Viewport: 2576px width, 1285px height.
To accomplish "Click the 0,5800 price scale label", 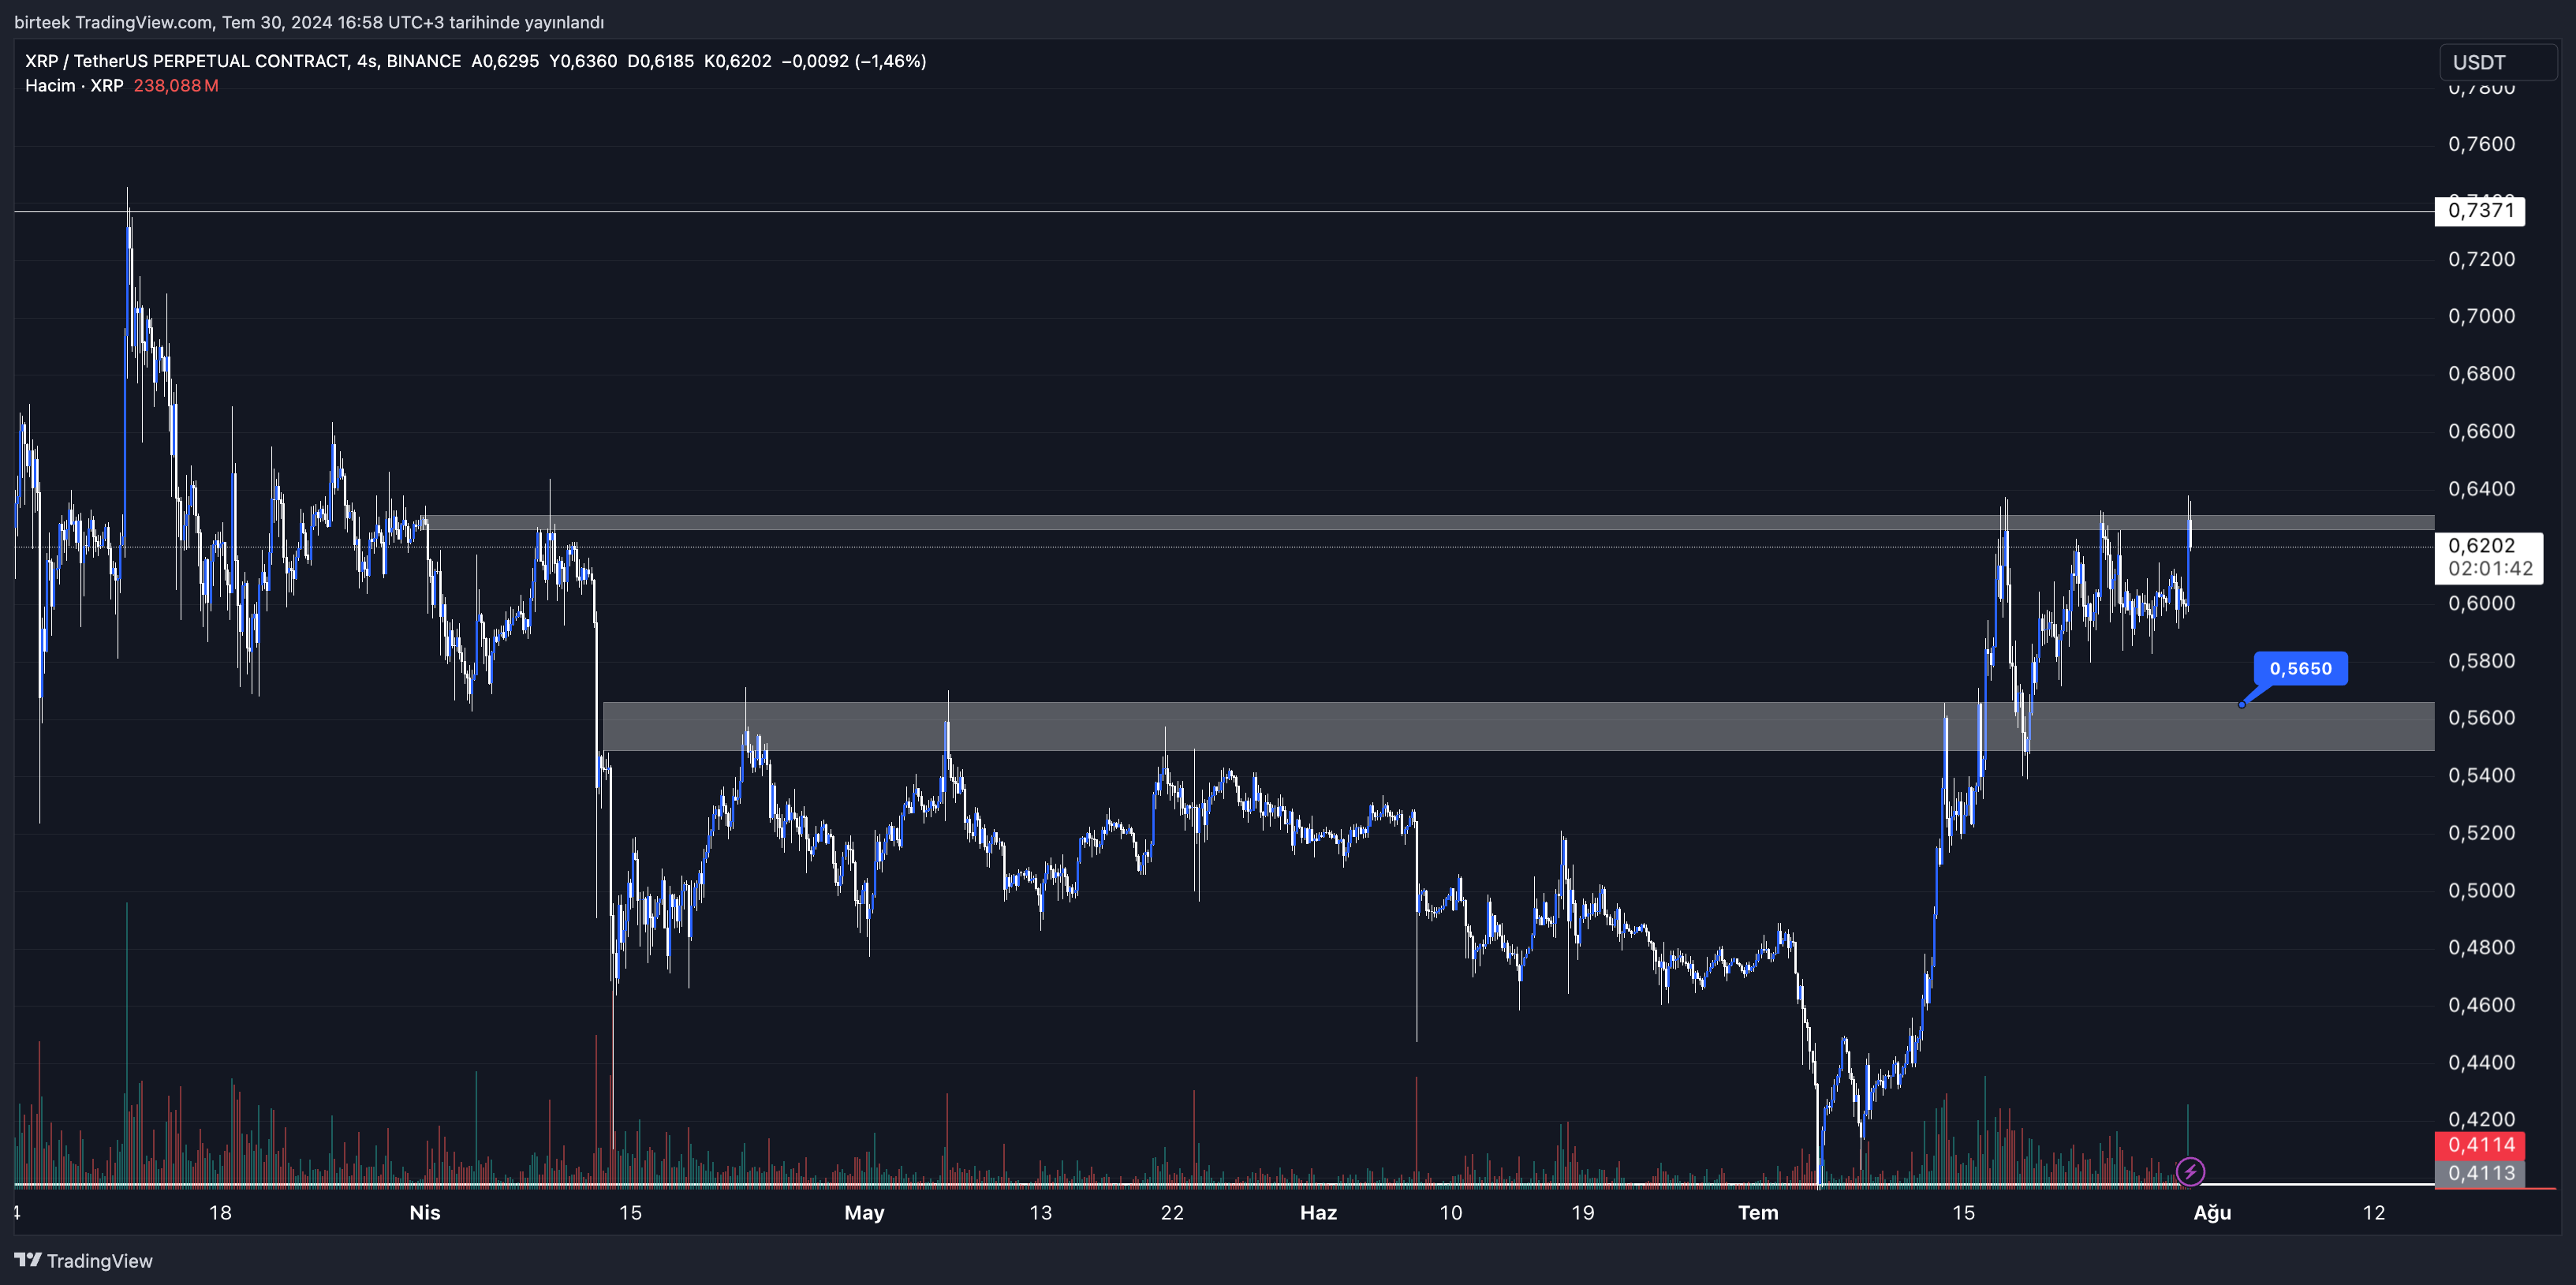I will click(x=2481, y=660).
